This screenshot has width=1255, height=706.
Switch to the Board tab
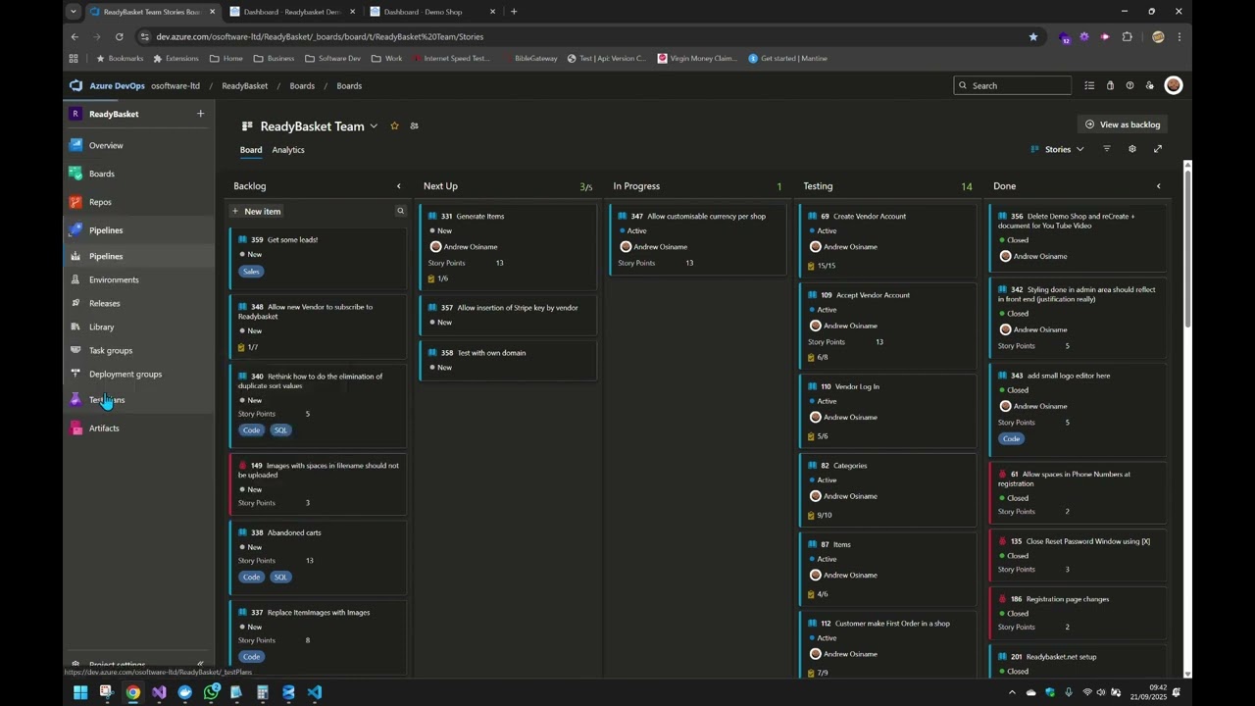point(251,150)
